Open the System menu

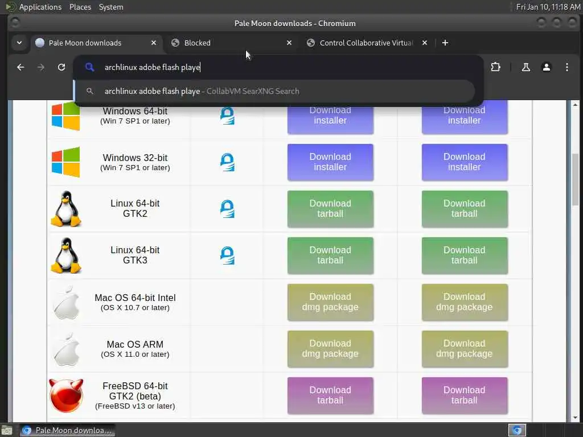pyautogui.click(x=111, y=7)
